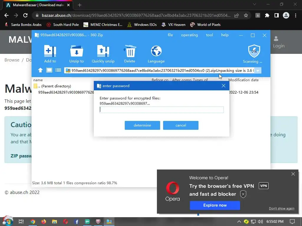Open Task View on taskbar
This screenshot has height=226, width=302.
(21, 222)
